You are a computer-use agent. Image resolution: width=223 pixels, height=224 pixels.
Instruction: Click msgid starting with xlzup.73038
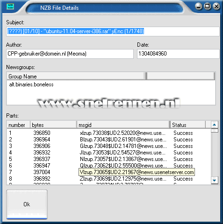(123, 133)
